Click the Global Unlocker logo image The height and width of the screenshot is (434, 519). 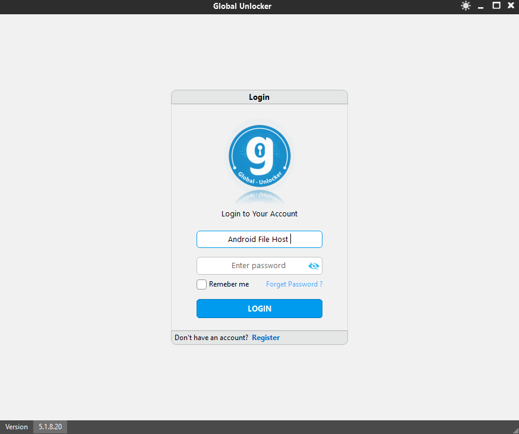click(259, 156)
